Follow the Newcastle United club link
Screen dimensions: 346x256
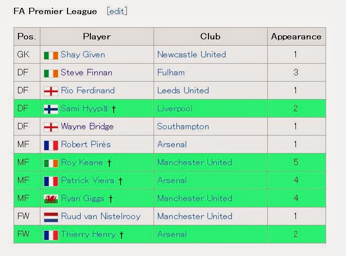click(191, 54)
